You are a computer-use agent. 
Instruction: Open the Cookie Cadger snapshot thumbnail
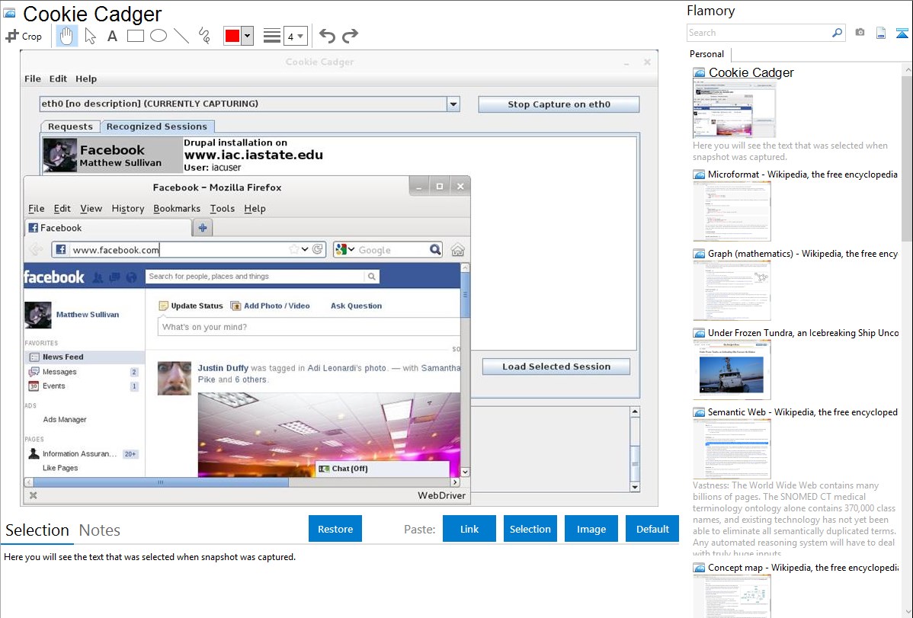[734, 110]
